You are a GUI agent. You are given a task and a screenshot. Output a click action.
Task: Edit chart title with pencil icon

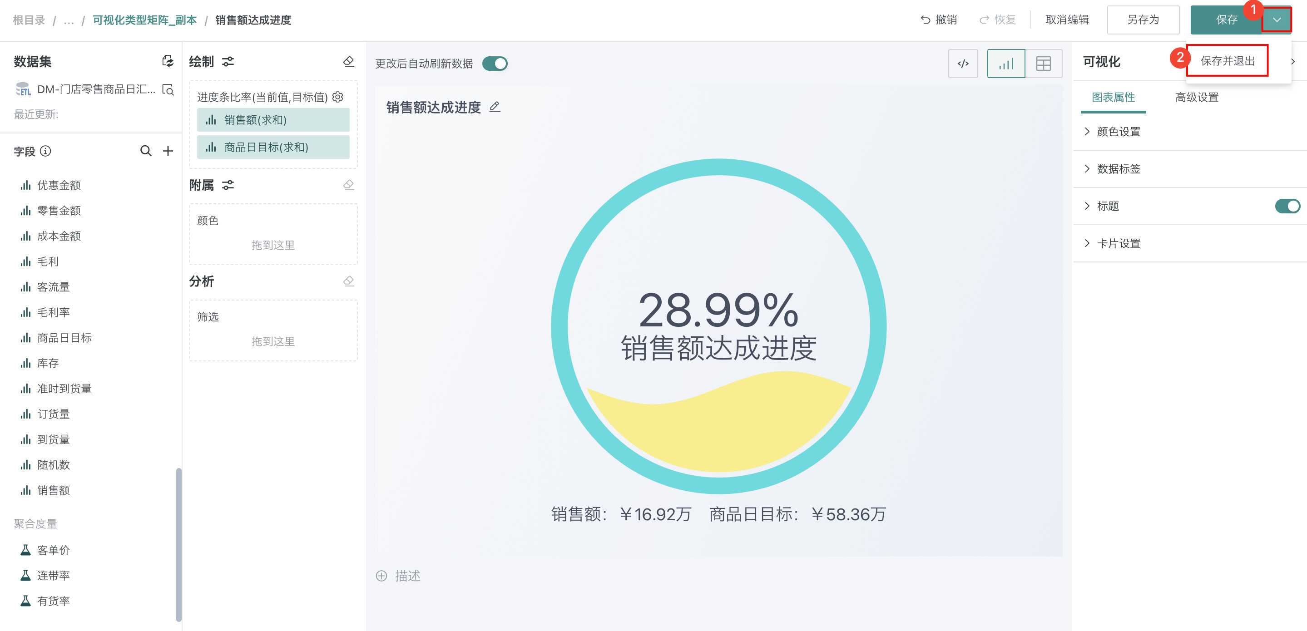pyautogui.click(x=495, y=107)
